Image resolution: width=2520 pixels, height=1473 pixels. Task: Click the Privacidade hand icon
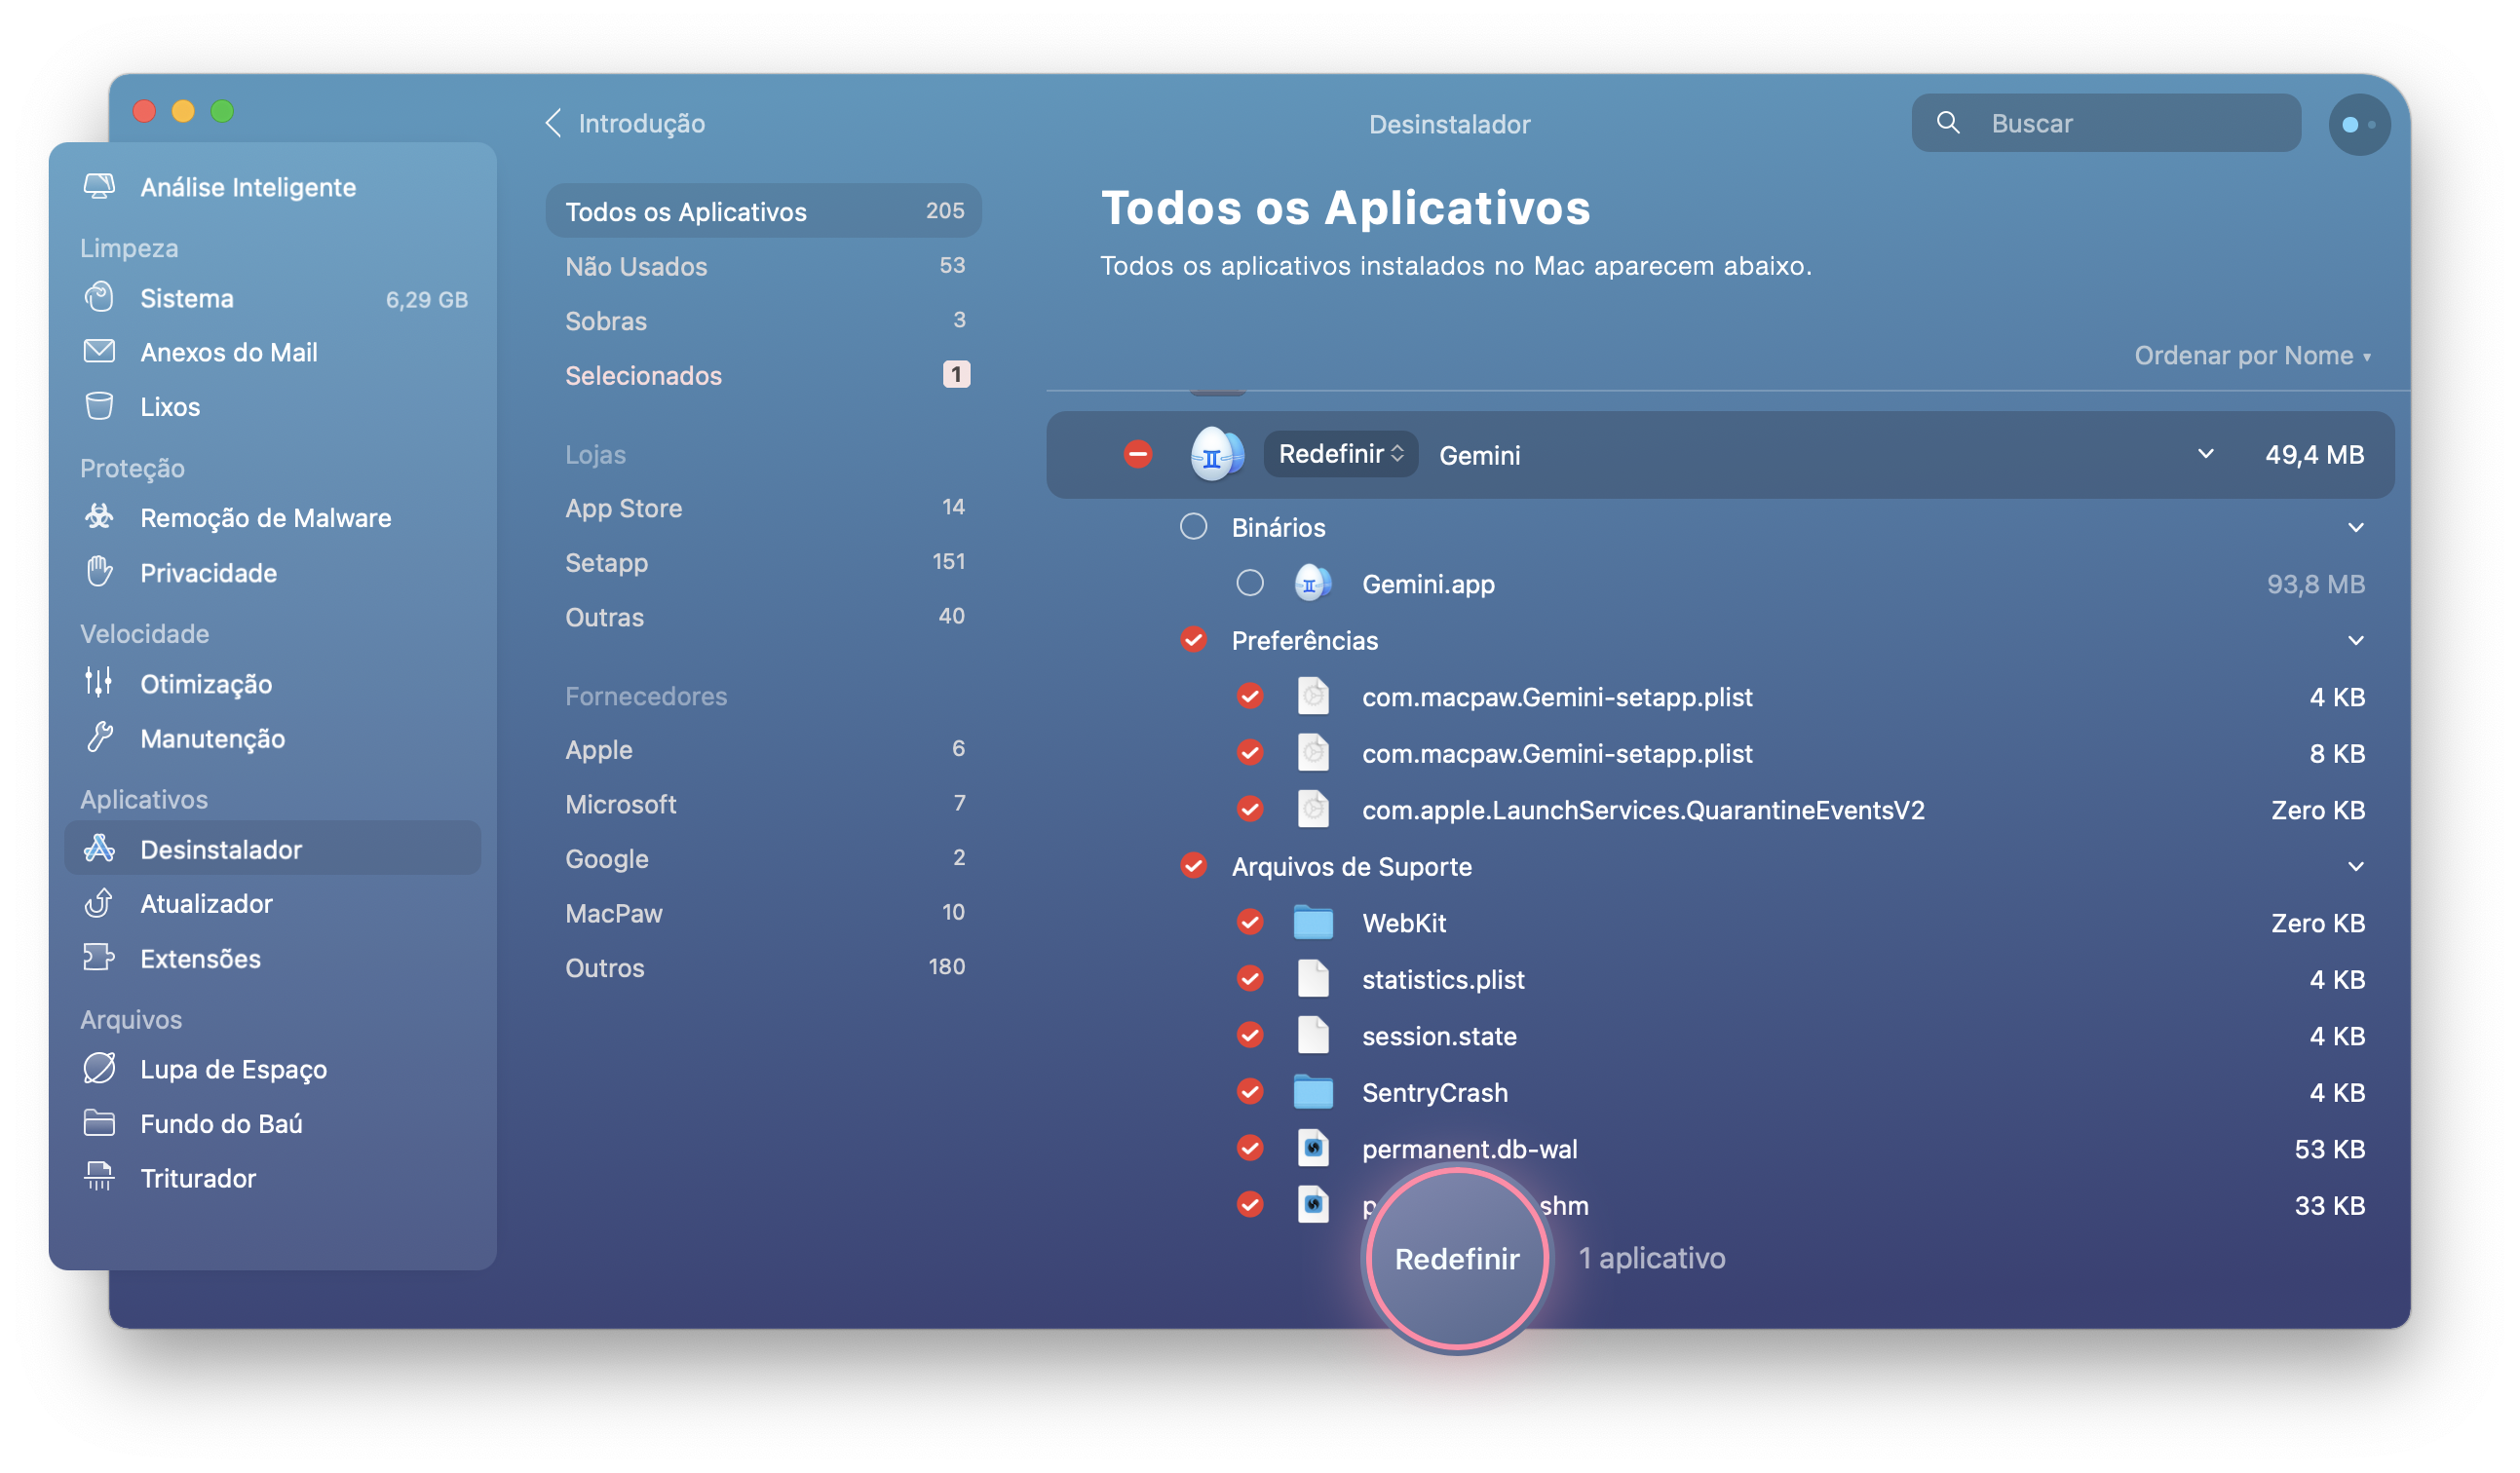(x=99, y=572)
